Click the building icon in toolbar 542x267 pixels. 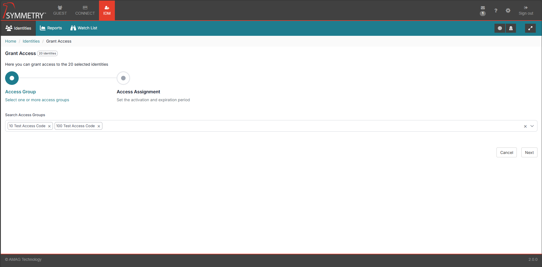pos(511,28)
